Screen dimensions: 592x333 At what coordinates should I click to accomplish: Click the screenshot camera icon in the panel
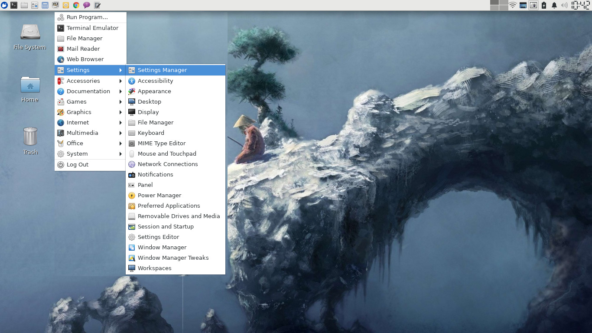533,5
